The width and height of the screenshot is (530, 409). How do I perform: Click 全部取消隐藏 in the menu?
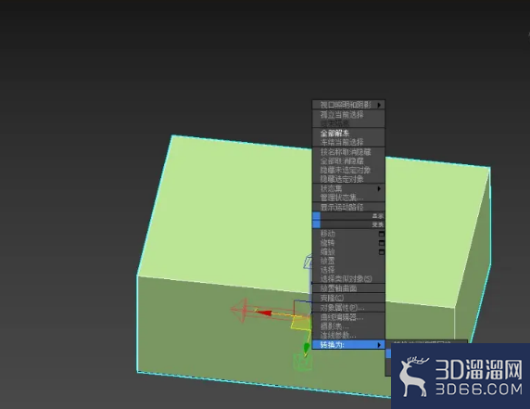(x=348, y=161)
